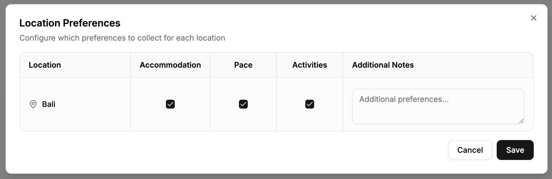Click the Cancel button
The width and height of the screenshot is (552, 179).
(x=470, y=150)
